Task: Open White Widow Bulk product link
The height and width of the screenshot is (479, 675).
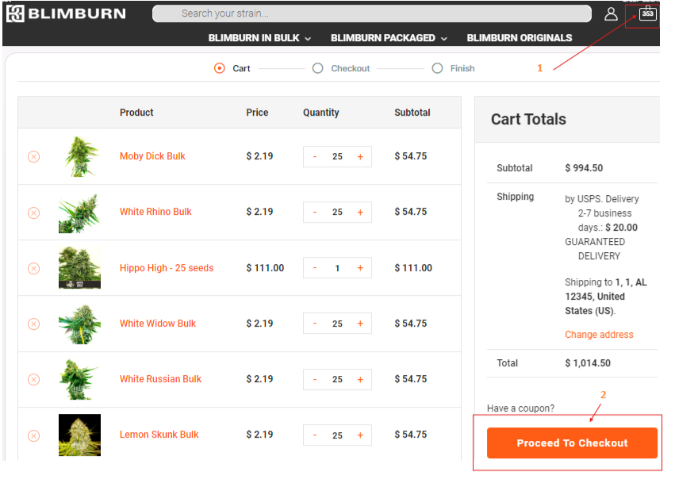Action: click(158, 324)
